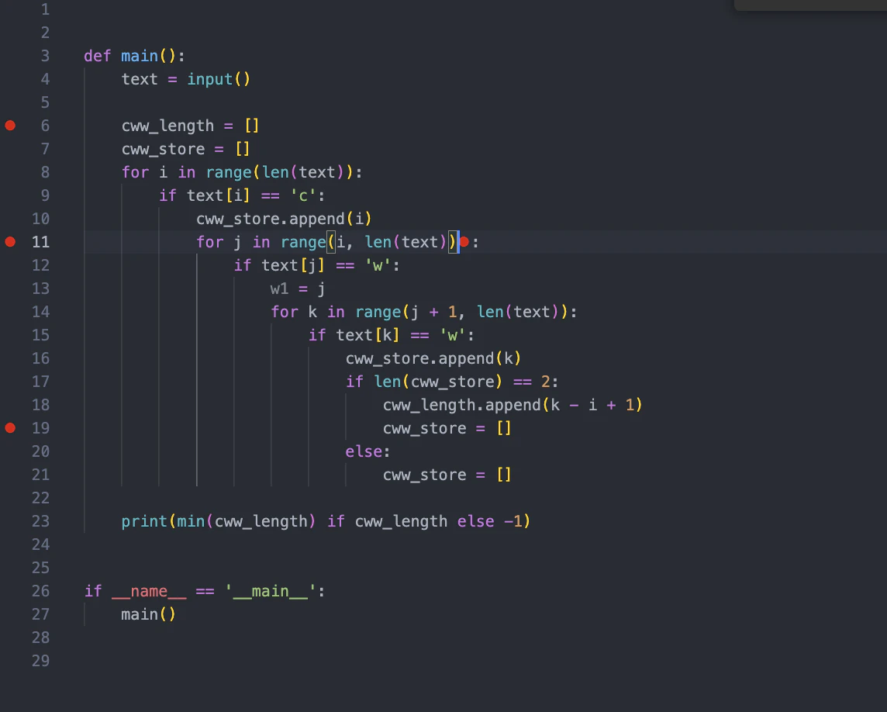This screenshot has height=712, width=887.
Task: Click 'text[k]' on line 15
Action: point(368,335)
